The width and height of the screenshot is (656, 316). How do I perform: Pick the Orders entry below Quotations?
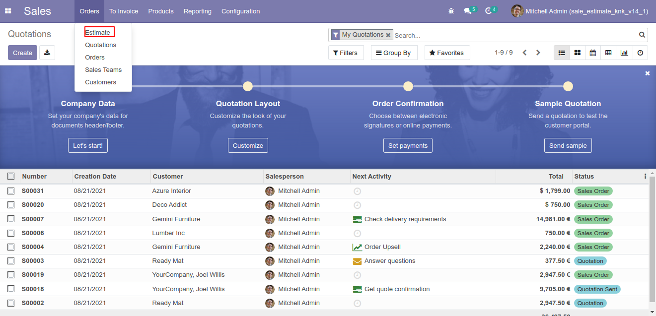coord(95,57)
